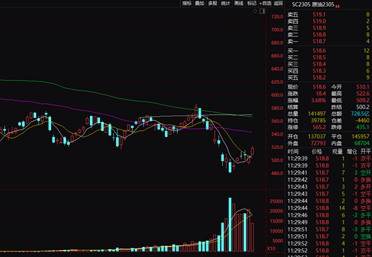The image size is (372, 257).
Task: Click the 25000 label on the volume axis
Action: [276, 201]
